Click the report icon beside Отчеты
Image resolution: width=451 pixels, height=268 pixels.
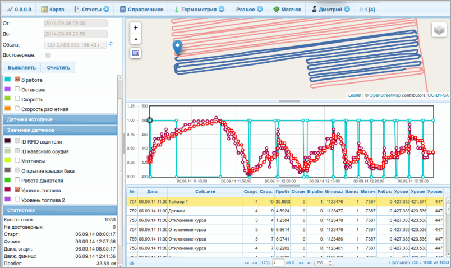pyautogui.click(x=77, y=9)
